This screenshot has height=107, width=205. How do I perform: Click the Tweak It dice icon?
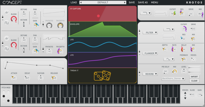click(102, 75)
